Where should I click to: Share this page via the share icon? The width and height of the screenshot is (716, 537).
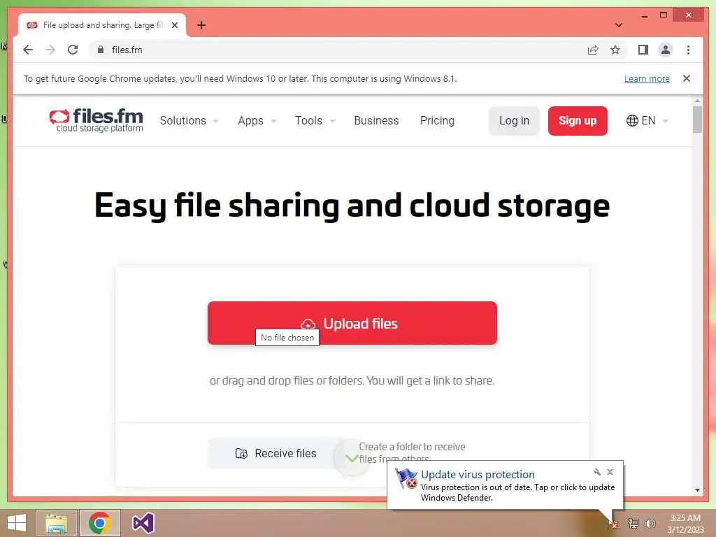click(x=593, y=50)
